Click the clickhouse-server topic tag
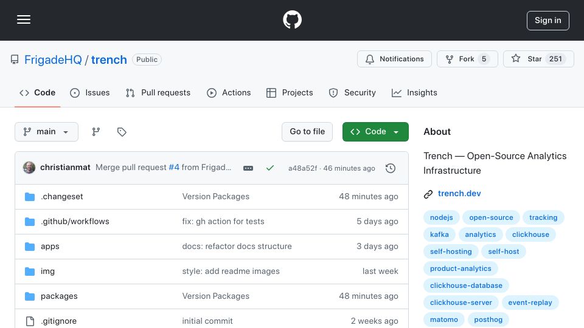The width and height of the screenshot is (584, 328). pos(461,302)
